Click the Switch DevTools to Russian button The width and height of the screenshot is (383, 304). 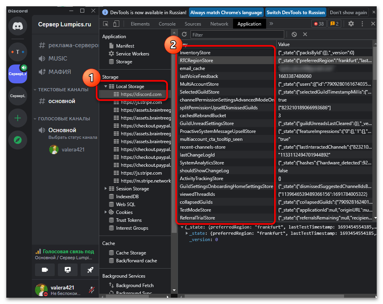point(296,12)
